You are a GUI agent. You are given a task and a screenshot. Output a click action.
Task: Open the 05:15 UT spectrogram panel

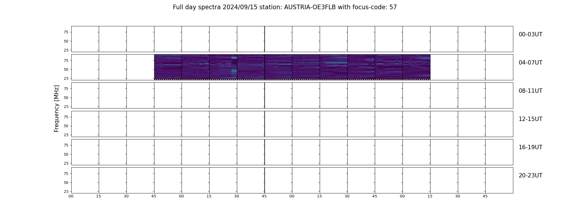pyautogui.click(x=223, y=67)
